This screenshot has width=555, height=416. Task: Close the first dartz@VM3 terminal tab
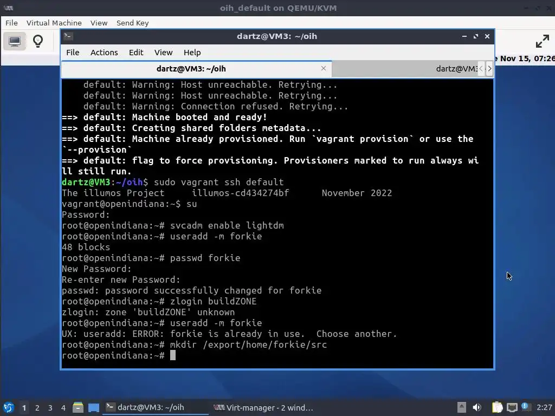coord(323,68)
